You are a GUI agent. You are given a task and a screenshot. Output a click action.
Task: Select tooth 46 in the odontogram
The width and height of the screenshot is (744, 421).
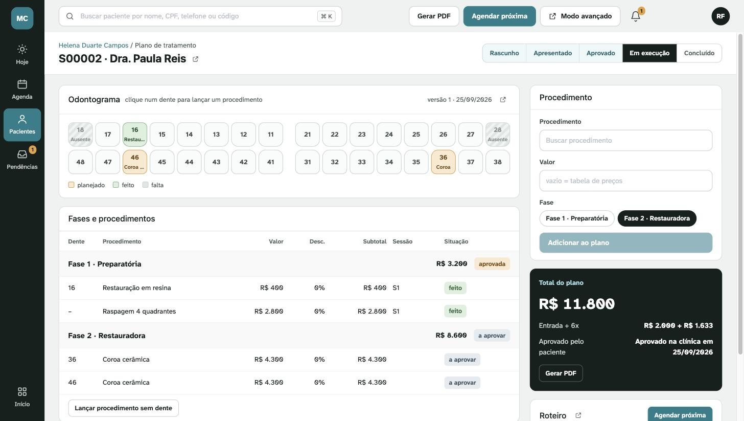click(134, 162)
